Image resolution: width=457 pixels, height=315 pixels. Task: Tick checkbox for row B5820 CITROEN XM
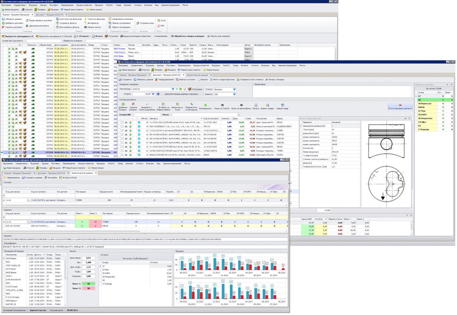(x=122, y=155)
